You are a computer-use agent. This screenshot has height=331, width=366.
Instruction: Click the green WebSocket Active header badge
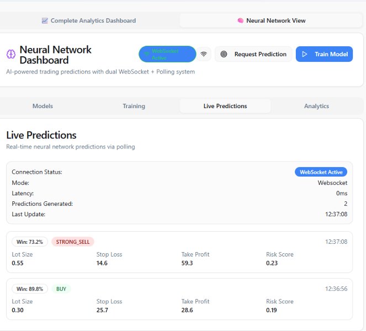(167, 54)
